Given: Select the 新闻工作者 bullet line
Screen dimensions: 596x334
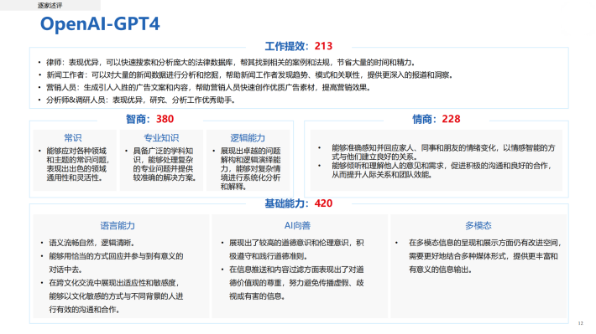Looking at the screenshot, I should click(x=250, y=75).
